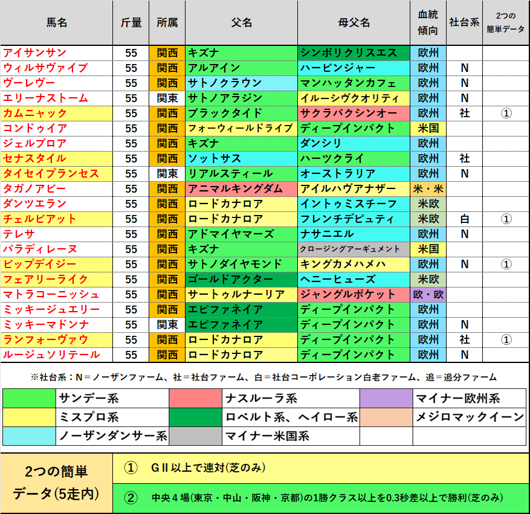Screen dimensions: 530x514
Task: Click the 社台系 column header
Action: point(464,22)
